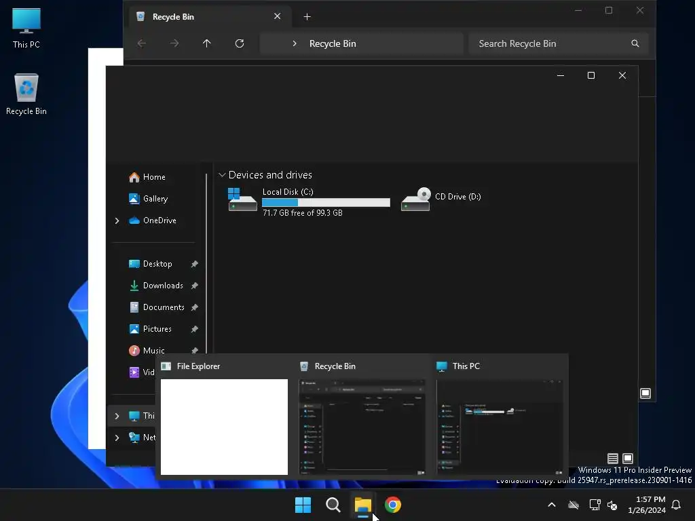Click the muted volume tray icon
Image resolution: width=695 pixels, height=521 pixels.
[613, 505]
